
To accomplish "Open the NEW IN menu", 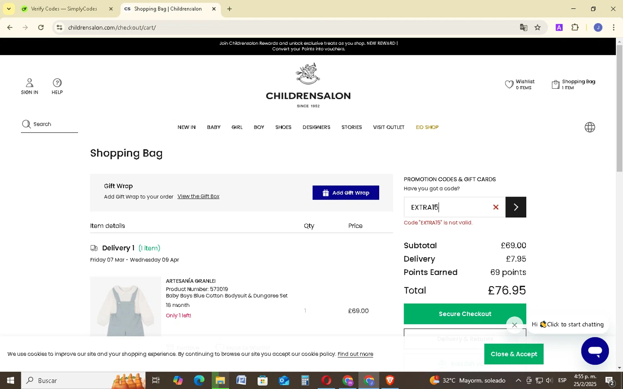I will tap(186, 127).
